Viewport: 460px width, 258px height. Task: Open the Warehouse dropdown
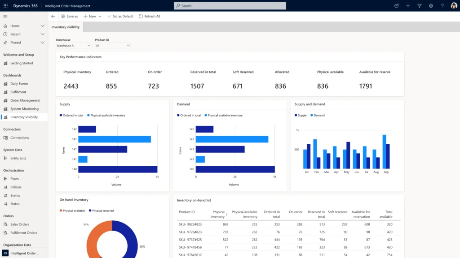73,45
